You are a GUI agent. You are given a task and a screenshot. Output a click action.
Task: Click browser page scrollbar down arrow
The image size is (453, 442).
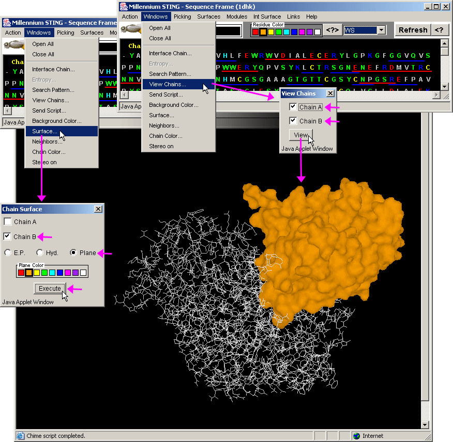[x=425, y=424]
